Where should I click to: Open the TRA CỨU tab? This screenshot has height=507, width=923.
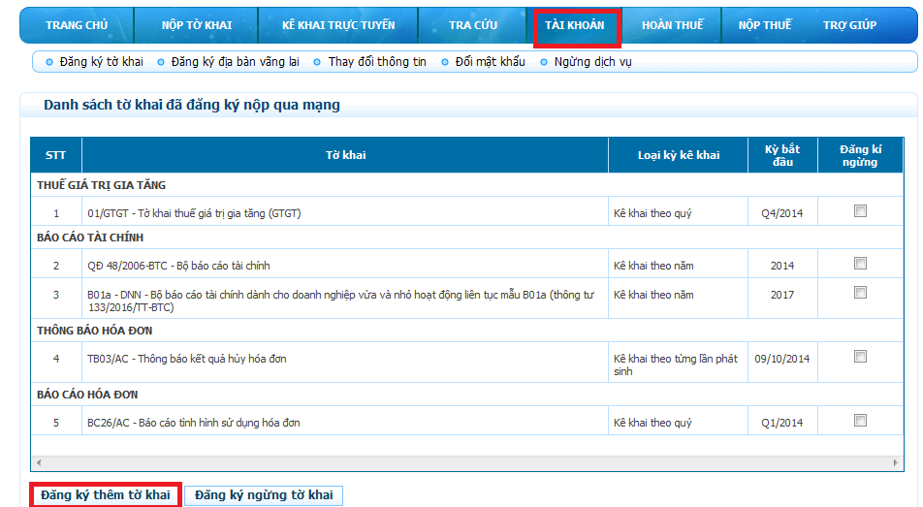pos(473,25)
